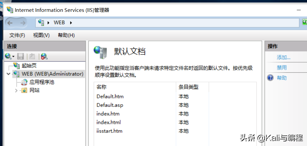
Task: Select the index.htm entry
Action: [108, 114]
